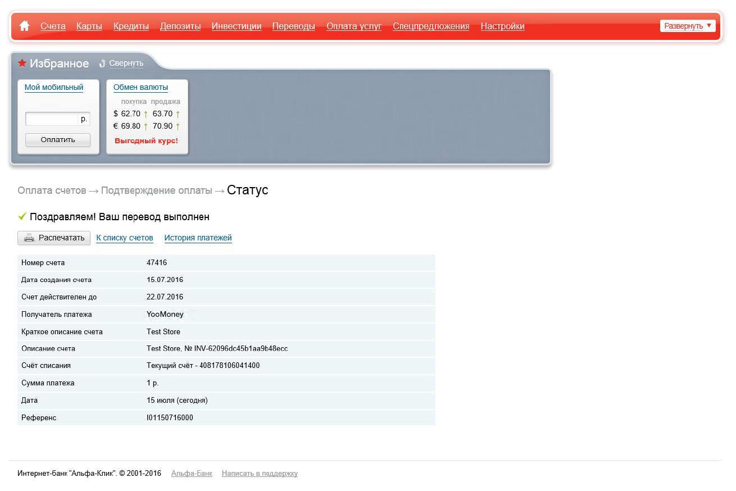Click the green checkmark success icon
The image size is (736, 491).
pyautogui.click(x=22, y=216)
